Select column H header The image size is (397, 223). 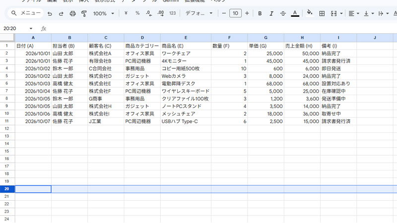point(302,38)
